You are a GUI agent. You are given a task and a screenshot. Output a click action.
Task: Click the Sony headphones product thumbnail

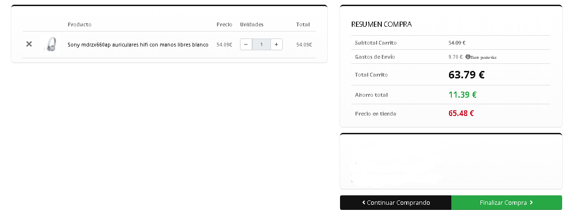click(x=51, y=45)
